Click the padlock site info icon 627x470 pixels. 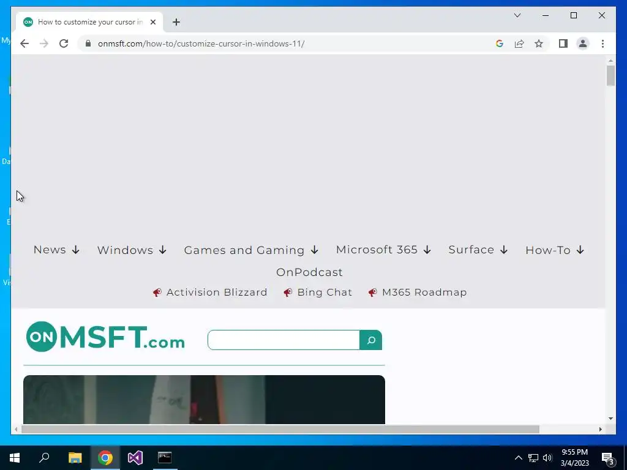tap(88, 43)
